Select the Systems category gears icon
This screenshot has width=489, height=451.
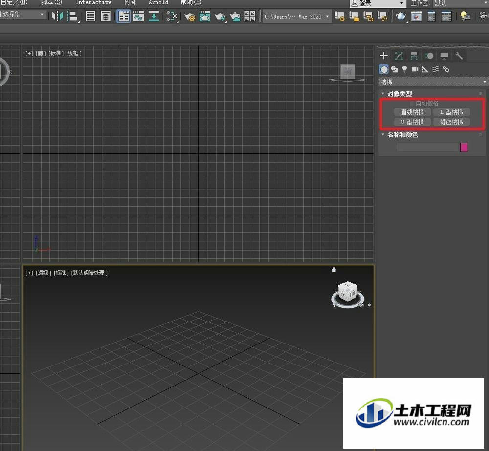point(446,69)
